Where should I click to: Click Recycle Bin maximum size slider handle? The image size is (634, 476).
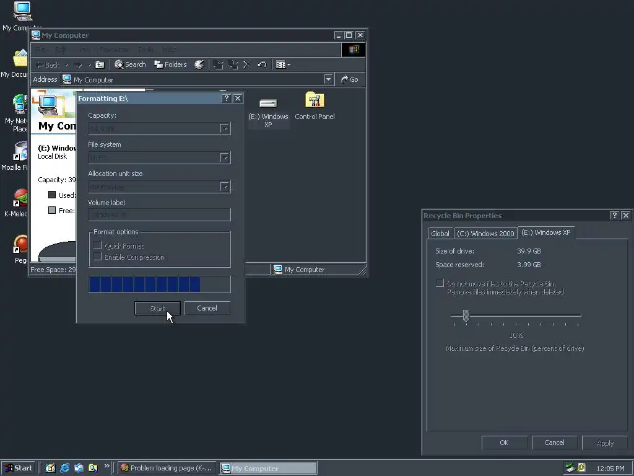pyautogui.click(x=466, y=315)
